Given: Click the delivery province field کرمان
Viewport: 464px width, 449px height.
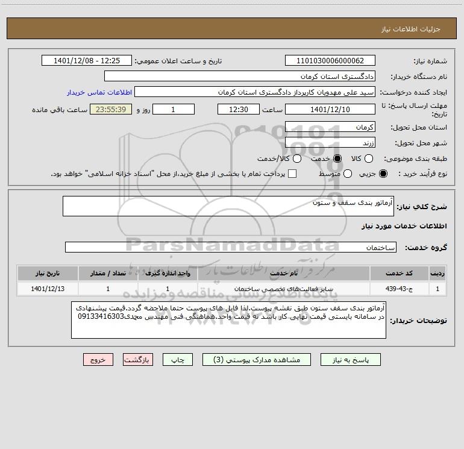Looking at the screenshot, I should 330,127.
